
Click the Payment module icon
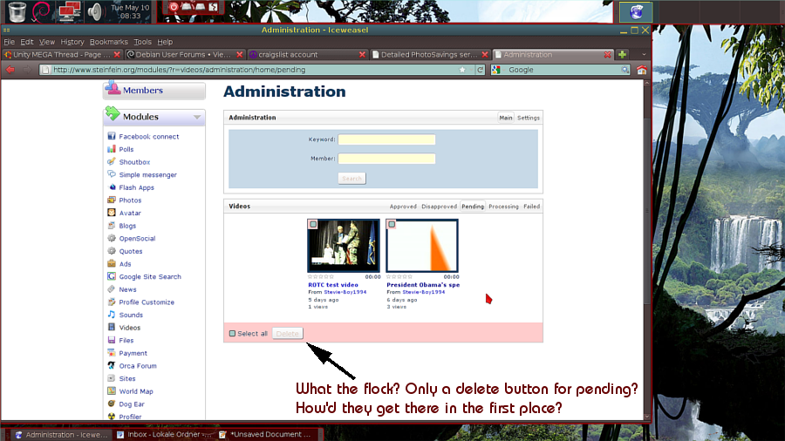point(111,353)
